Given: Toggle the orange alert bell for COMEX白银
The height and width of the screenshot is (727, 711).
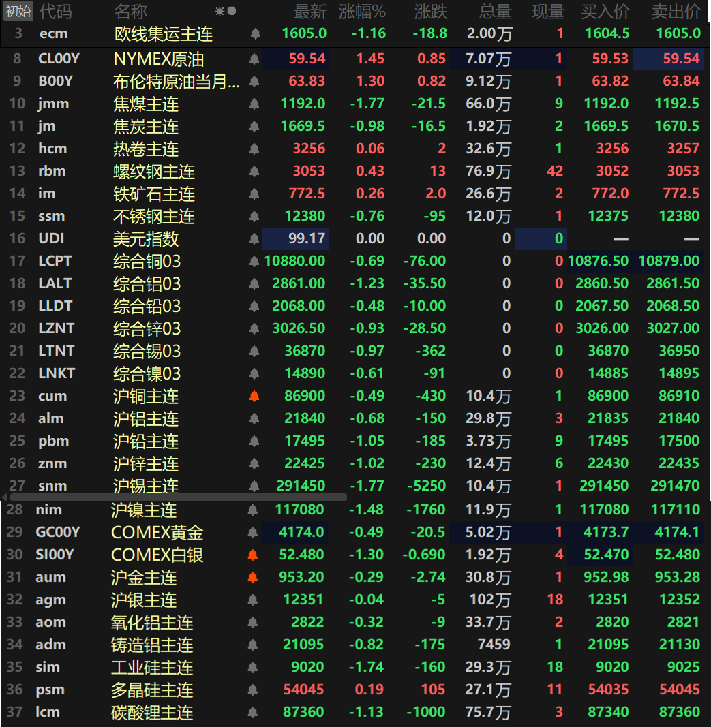Looking at the screenshot, I should 253,555.
